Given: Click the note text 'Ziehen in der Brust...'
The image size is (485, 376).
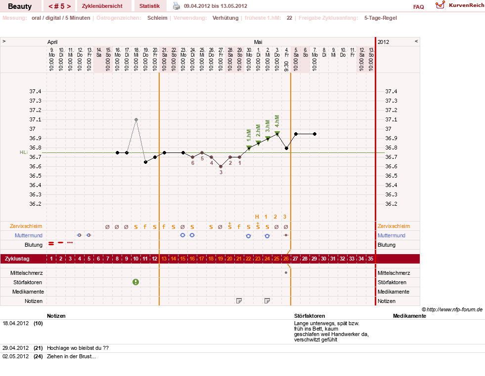Looking at the screenshot, I should (x=72, y=356).
